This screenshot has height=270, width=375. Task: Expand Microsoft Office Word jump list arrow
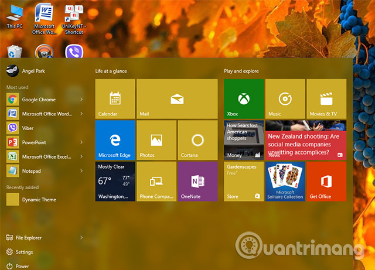click(x=81, y=114)
